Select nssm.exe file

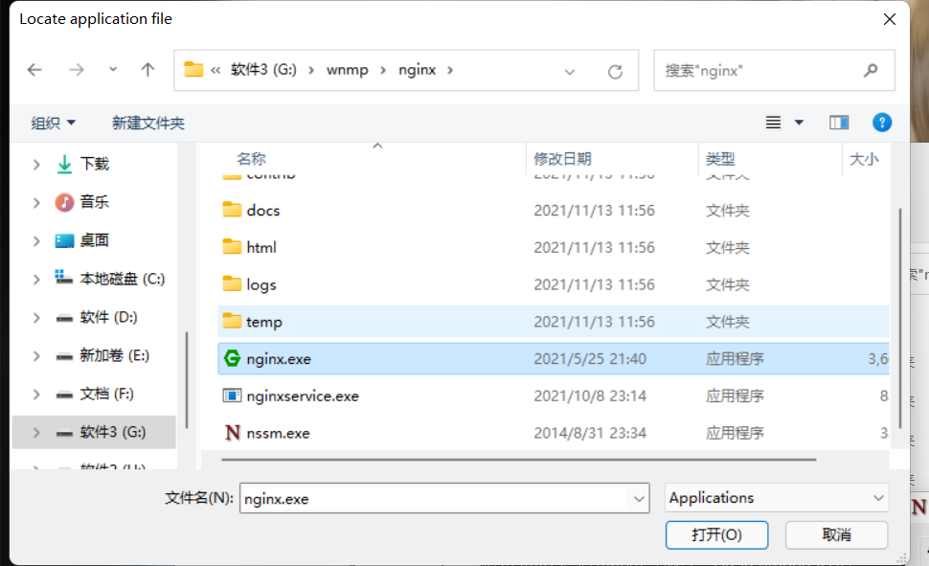point(554,433)
